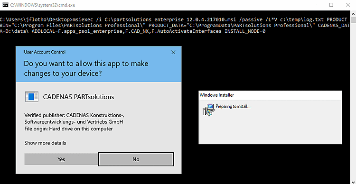Click the ADDLOCAL parameter line in console
Screen dimensions: 356x184
(x=132, y=32)
